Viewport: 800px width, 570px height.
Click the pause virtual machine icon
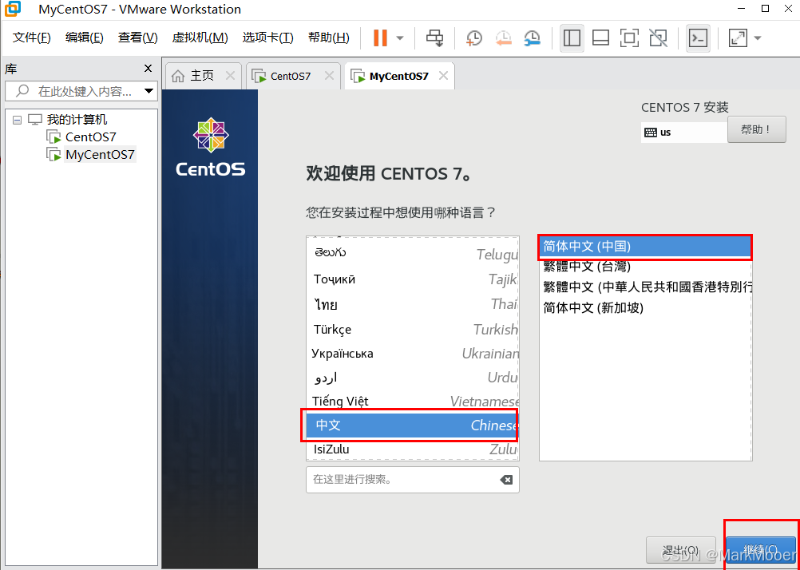point(380,38)
